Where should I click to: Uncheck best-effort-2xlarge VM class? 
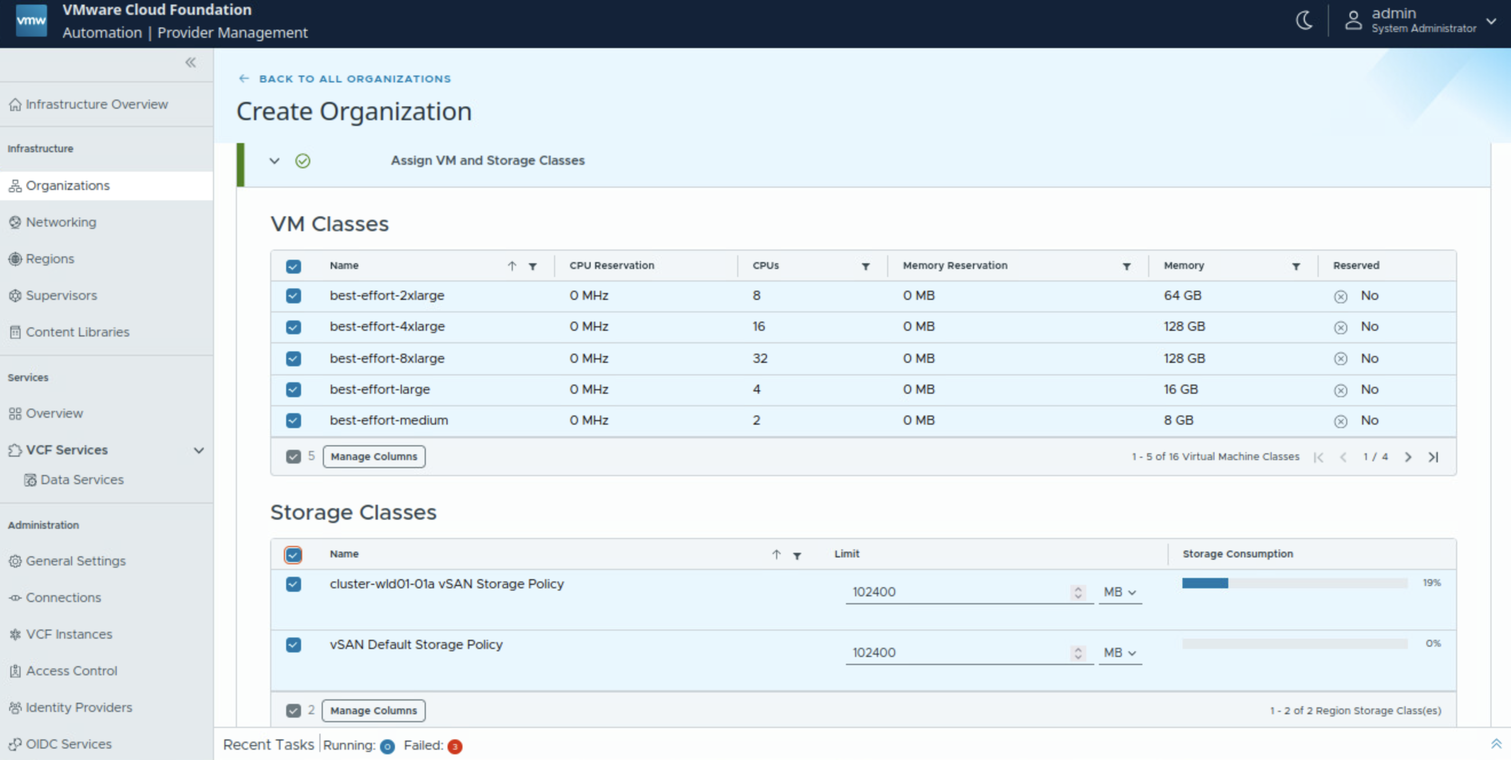(x=293, y=296)
